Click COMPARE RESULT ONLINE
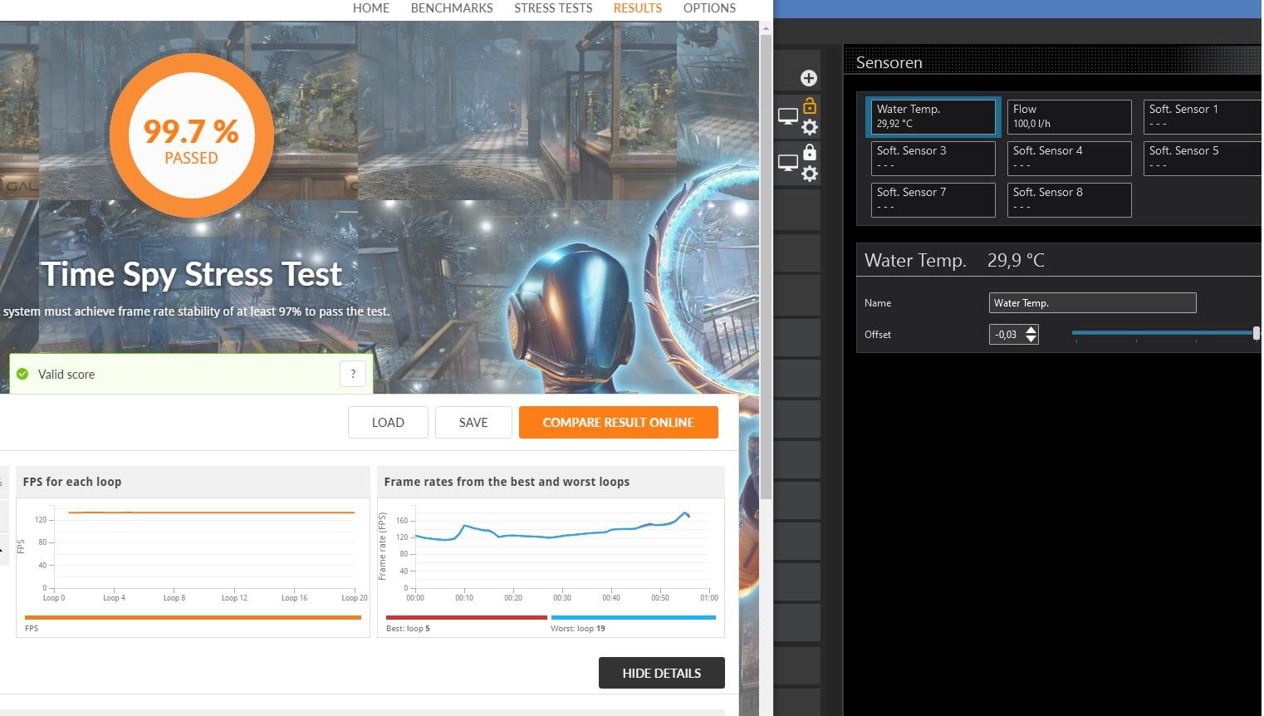Image resolution: width=1264 pixels, height=716 pixels. [x=619, y=422]
